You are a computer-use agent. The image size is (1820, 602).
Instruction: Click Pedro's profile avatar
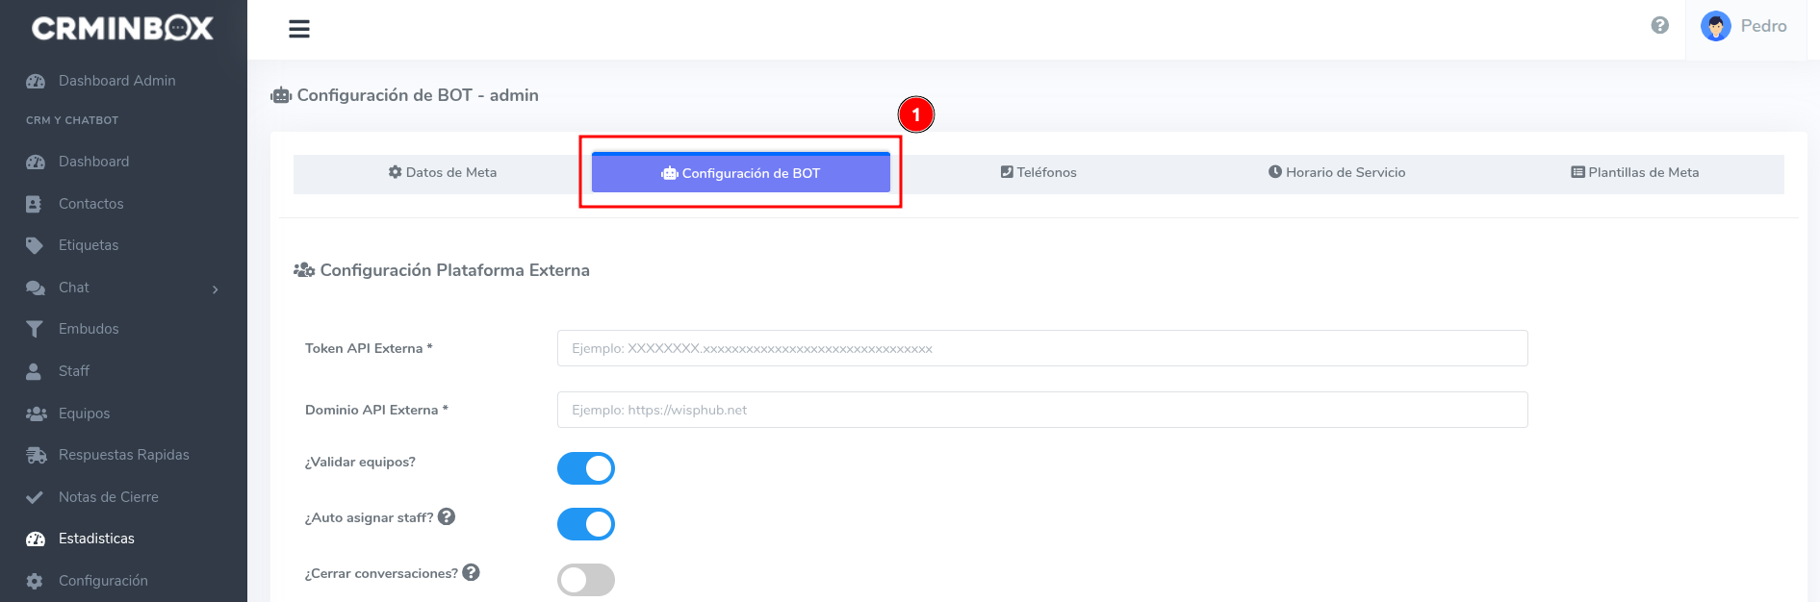1715,27
